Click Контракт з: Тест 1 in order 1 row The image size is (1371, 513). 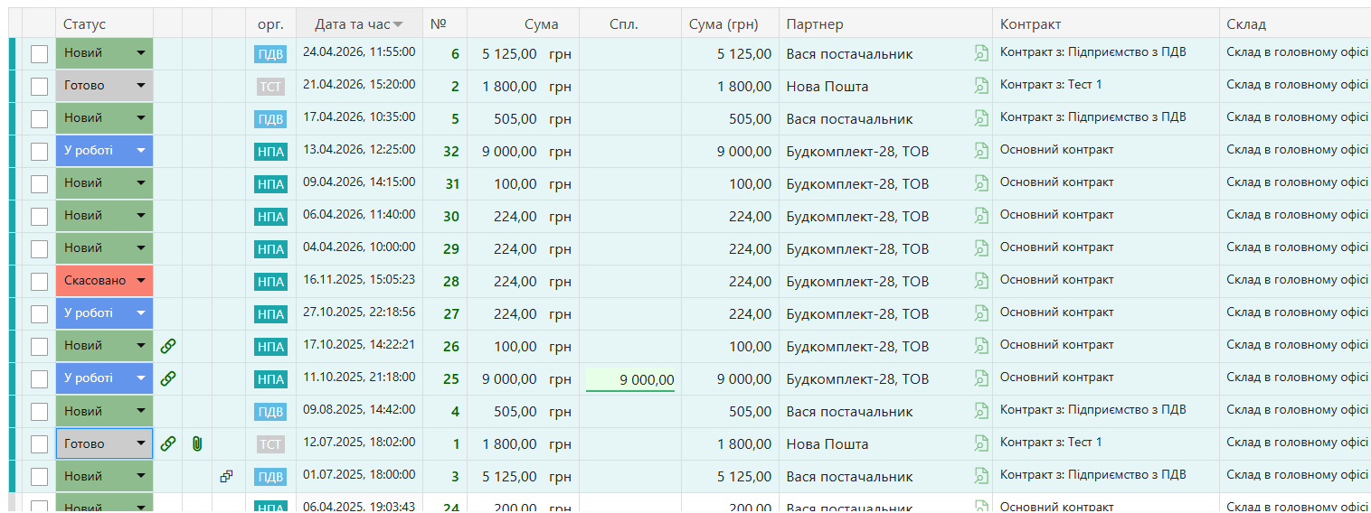[1051, 443]
